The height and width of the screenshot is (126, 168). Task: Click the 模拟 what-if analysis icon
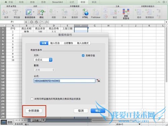40,12
